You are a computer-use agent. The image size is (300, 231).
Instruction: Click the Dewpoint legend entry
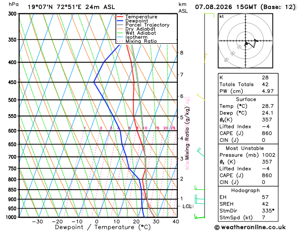click(x=133, y=21)
